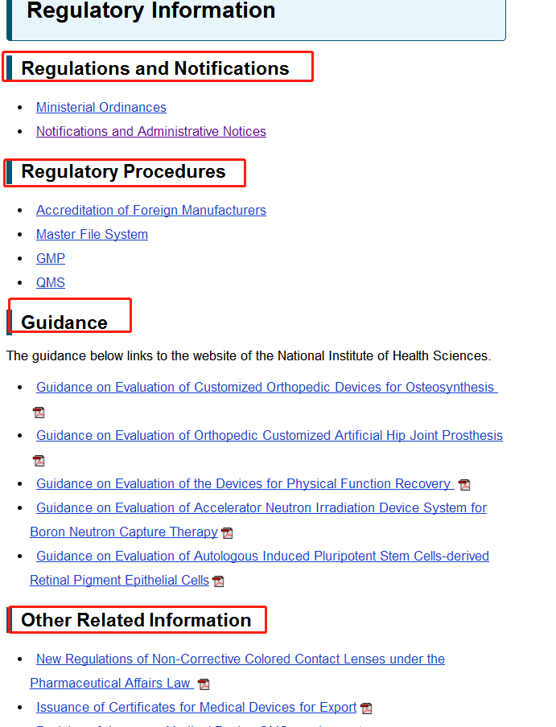Open the QMS link
556x727 pixels.
[51, 282]
